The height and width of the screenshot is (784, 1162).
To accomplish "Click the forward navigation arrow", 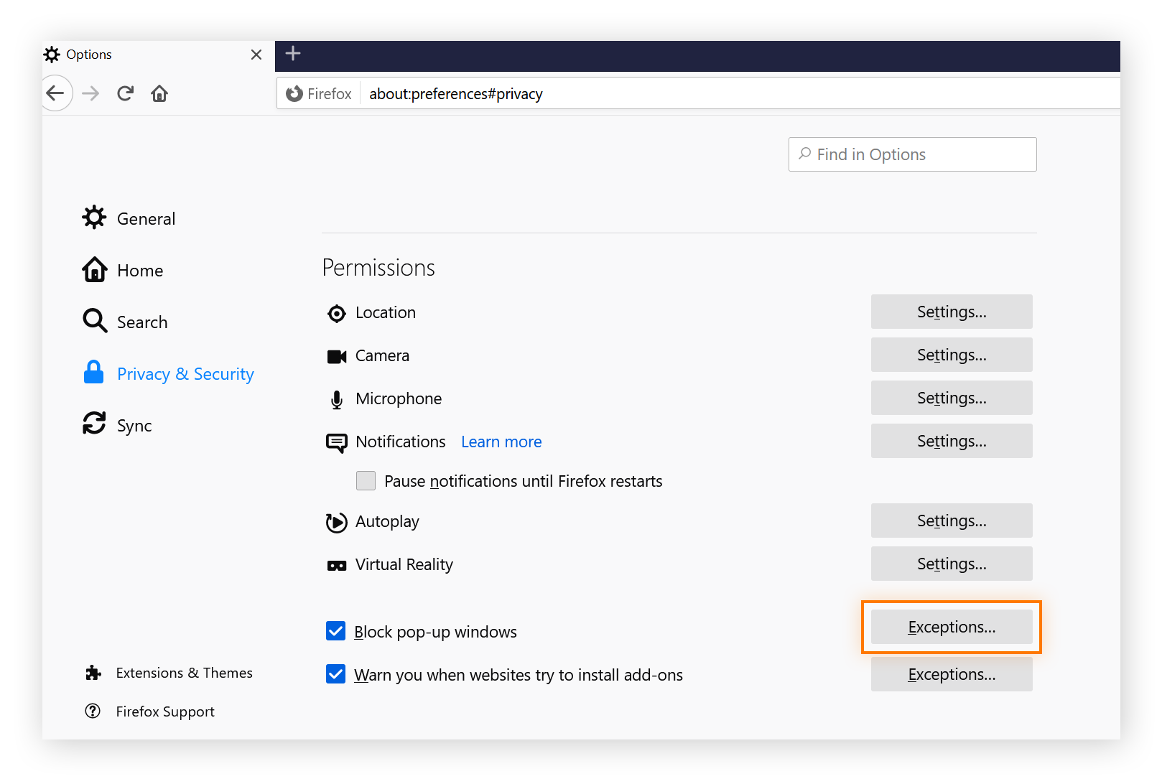I will coord(90,93).
